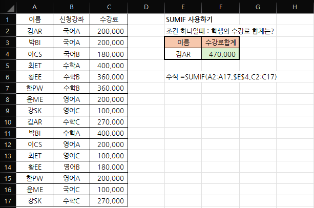Select column B header
The height and width of the screenshot is (208, 314).
click(x=72, y=7)
